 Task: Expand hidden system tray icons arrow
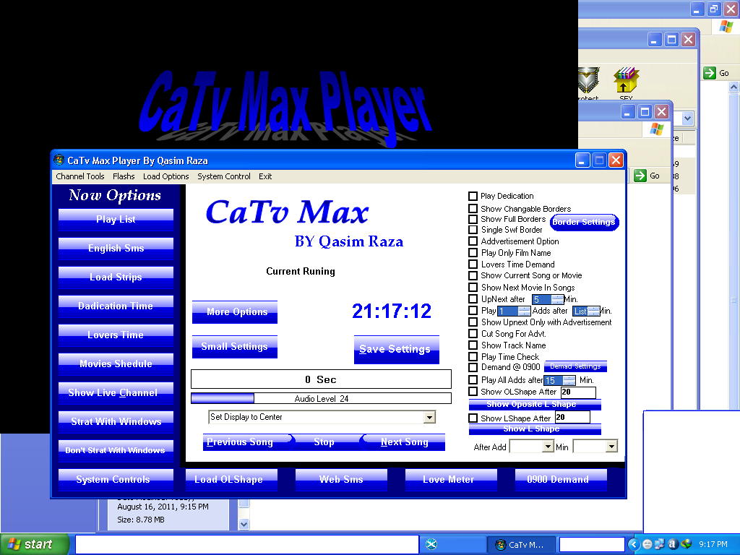pos(634,544)
